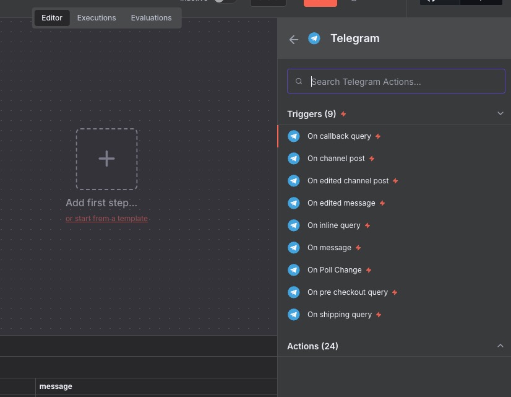511x397 pixels.
Task: Select the On callback query trigger
Action: coord(394,136)
